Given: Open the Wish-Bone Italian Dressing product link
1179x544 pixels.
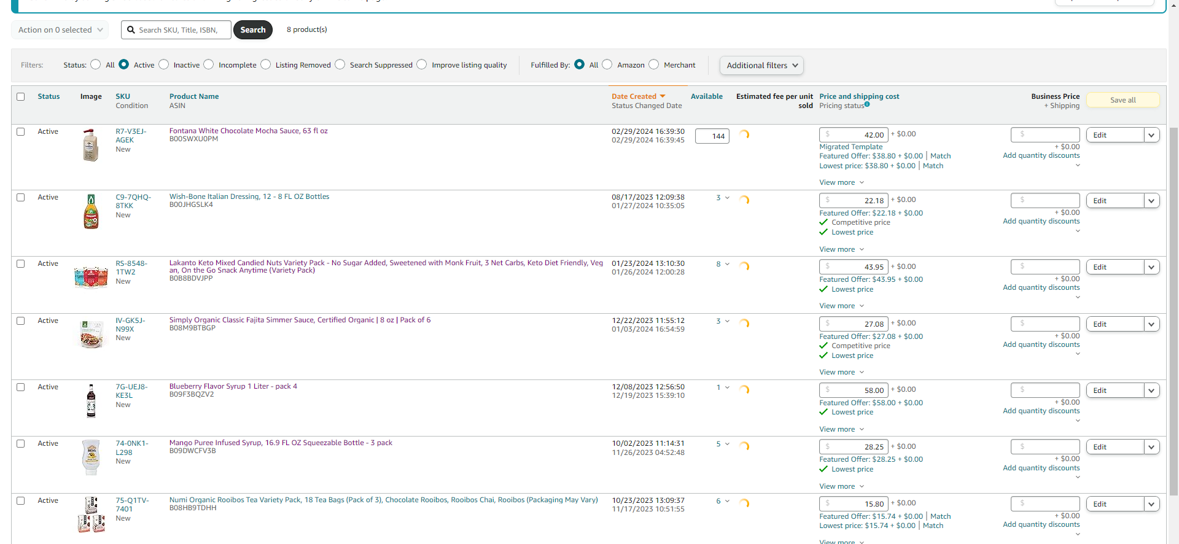Looking at the screenshot, I should tap(249, 196).
